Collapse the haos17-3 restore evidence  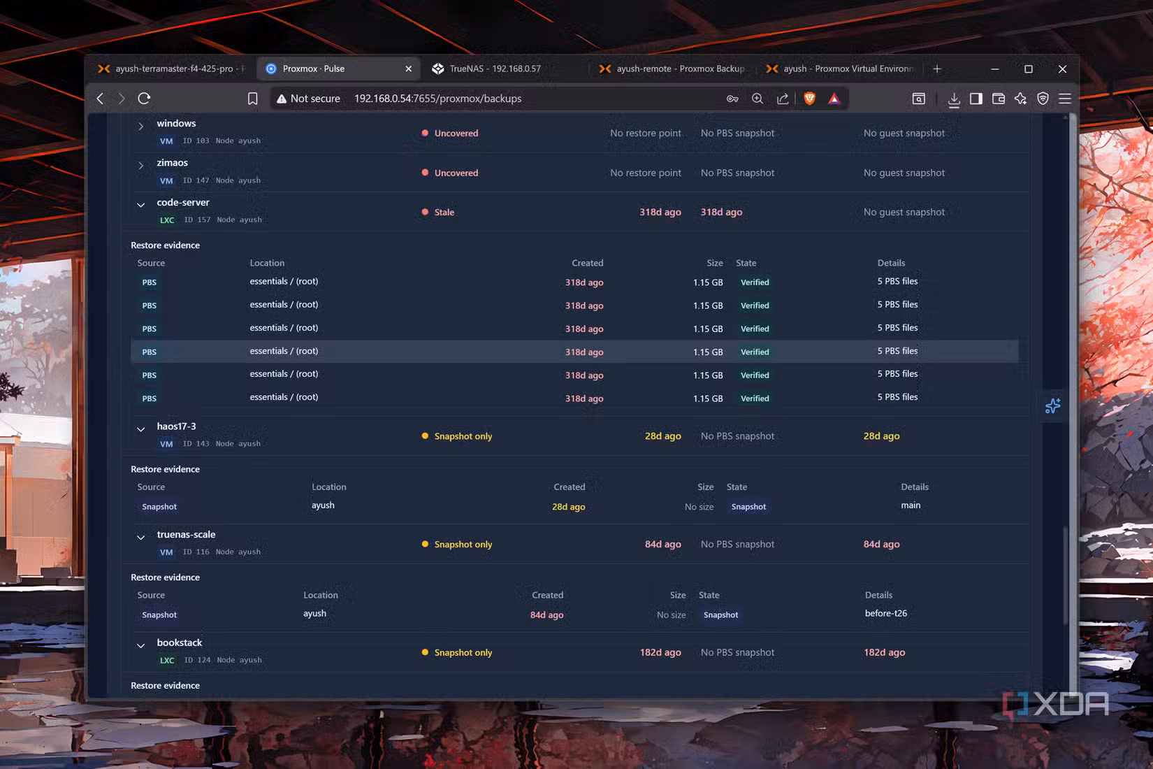[141, 429]
